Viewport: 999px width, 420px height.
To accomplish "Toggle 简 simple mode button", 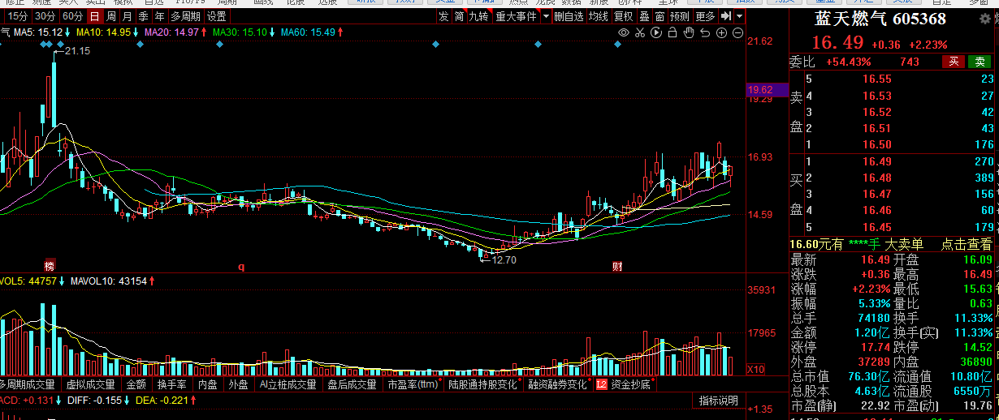I will click(x=459, y=16).
